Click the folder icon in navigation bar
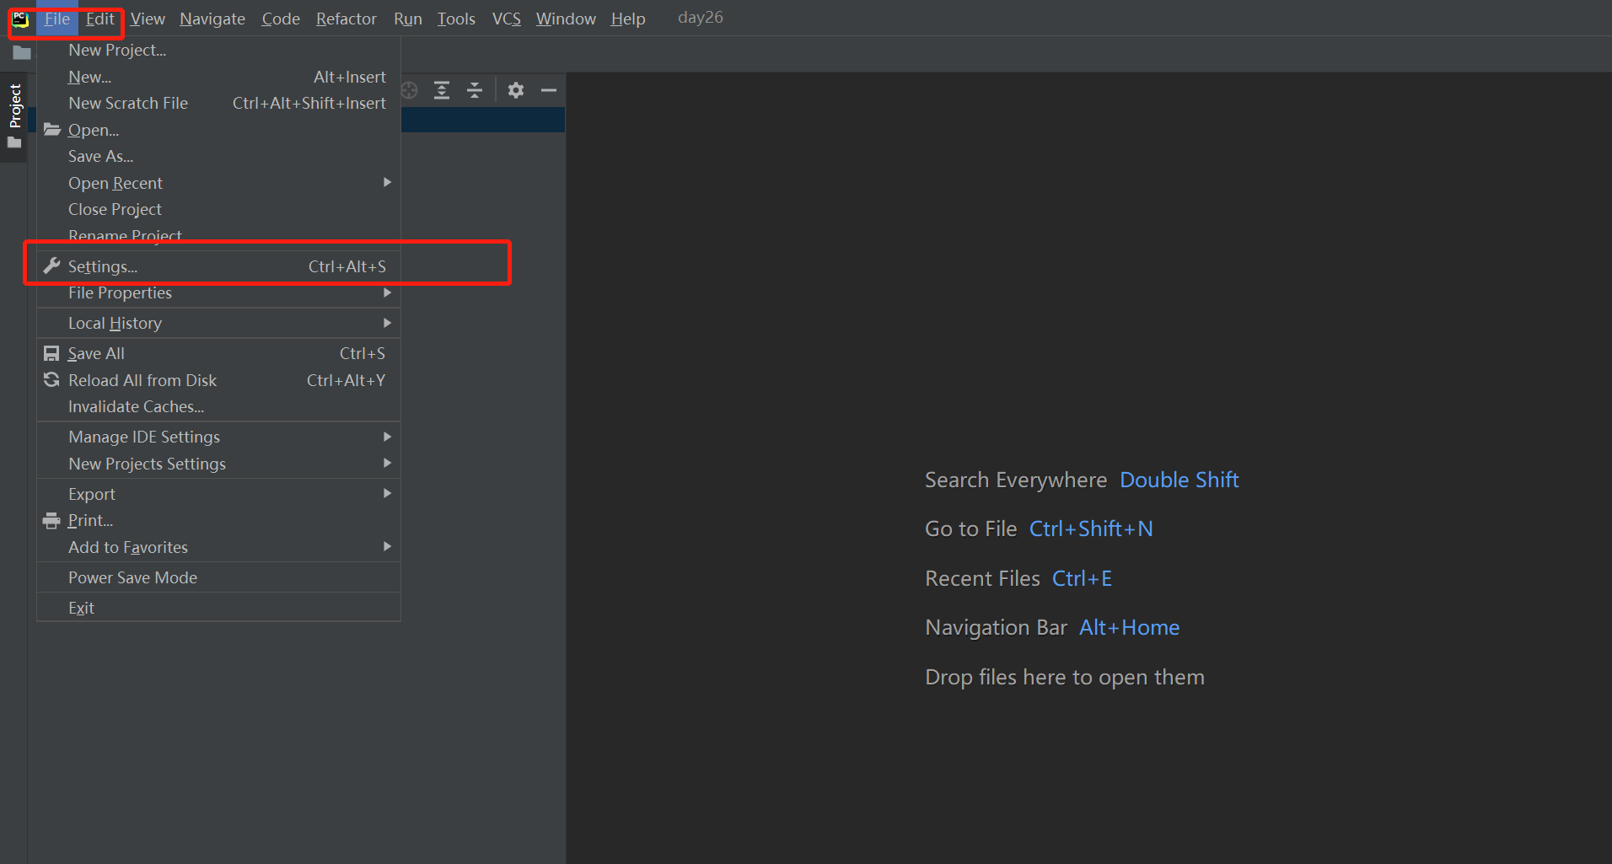 click(22, 53)
